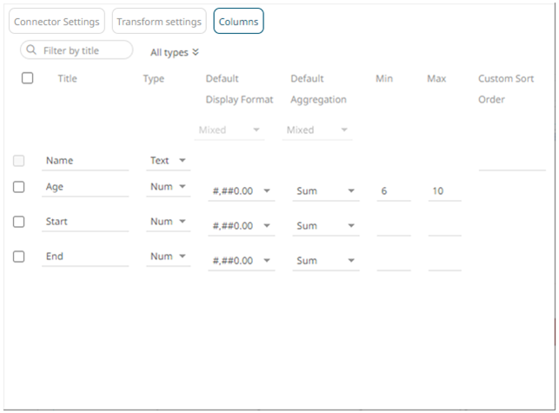Click the Filter by title search field
The image size is (559, 413).
[x=83, y=50]
